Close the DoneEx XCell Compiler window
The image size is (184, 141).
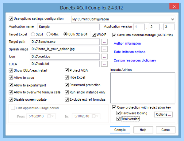tap(174, 6)
